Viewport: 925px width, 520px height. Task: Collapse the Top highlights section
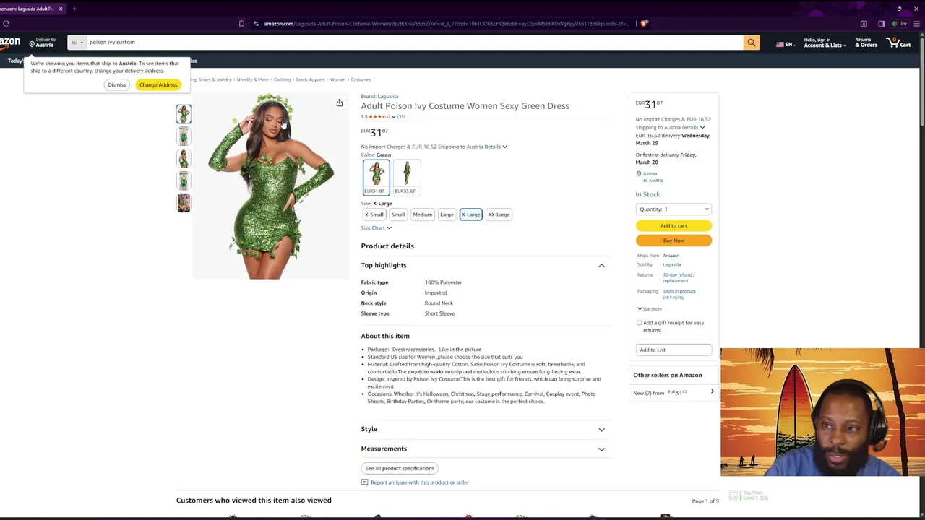(x=601, y=266)
